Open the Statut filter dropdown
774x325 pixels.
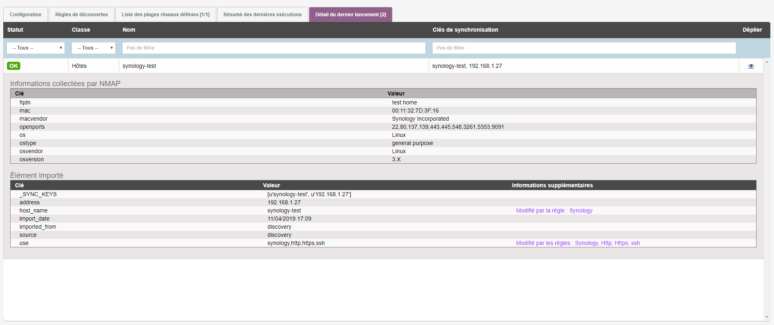pyautogui.click(x=36, y=48)
